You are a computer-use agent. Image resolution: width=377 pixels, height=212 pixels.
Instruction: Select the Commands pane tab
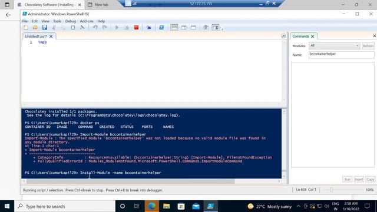click(x=300, y=37)
